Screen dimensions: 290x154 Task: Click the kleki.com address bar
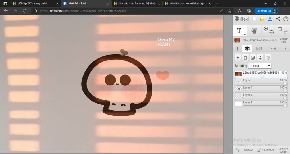(83, 11)
